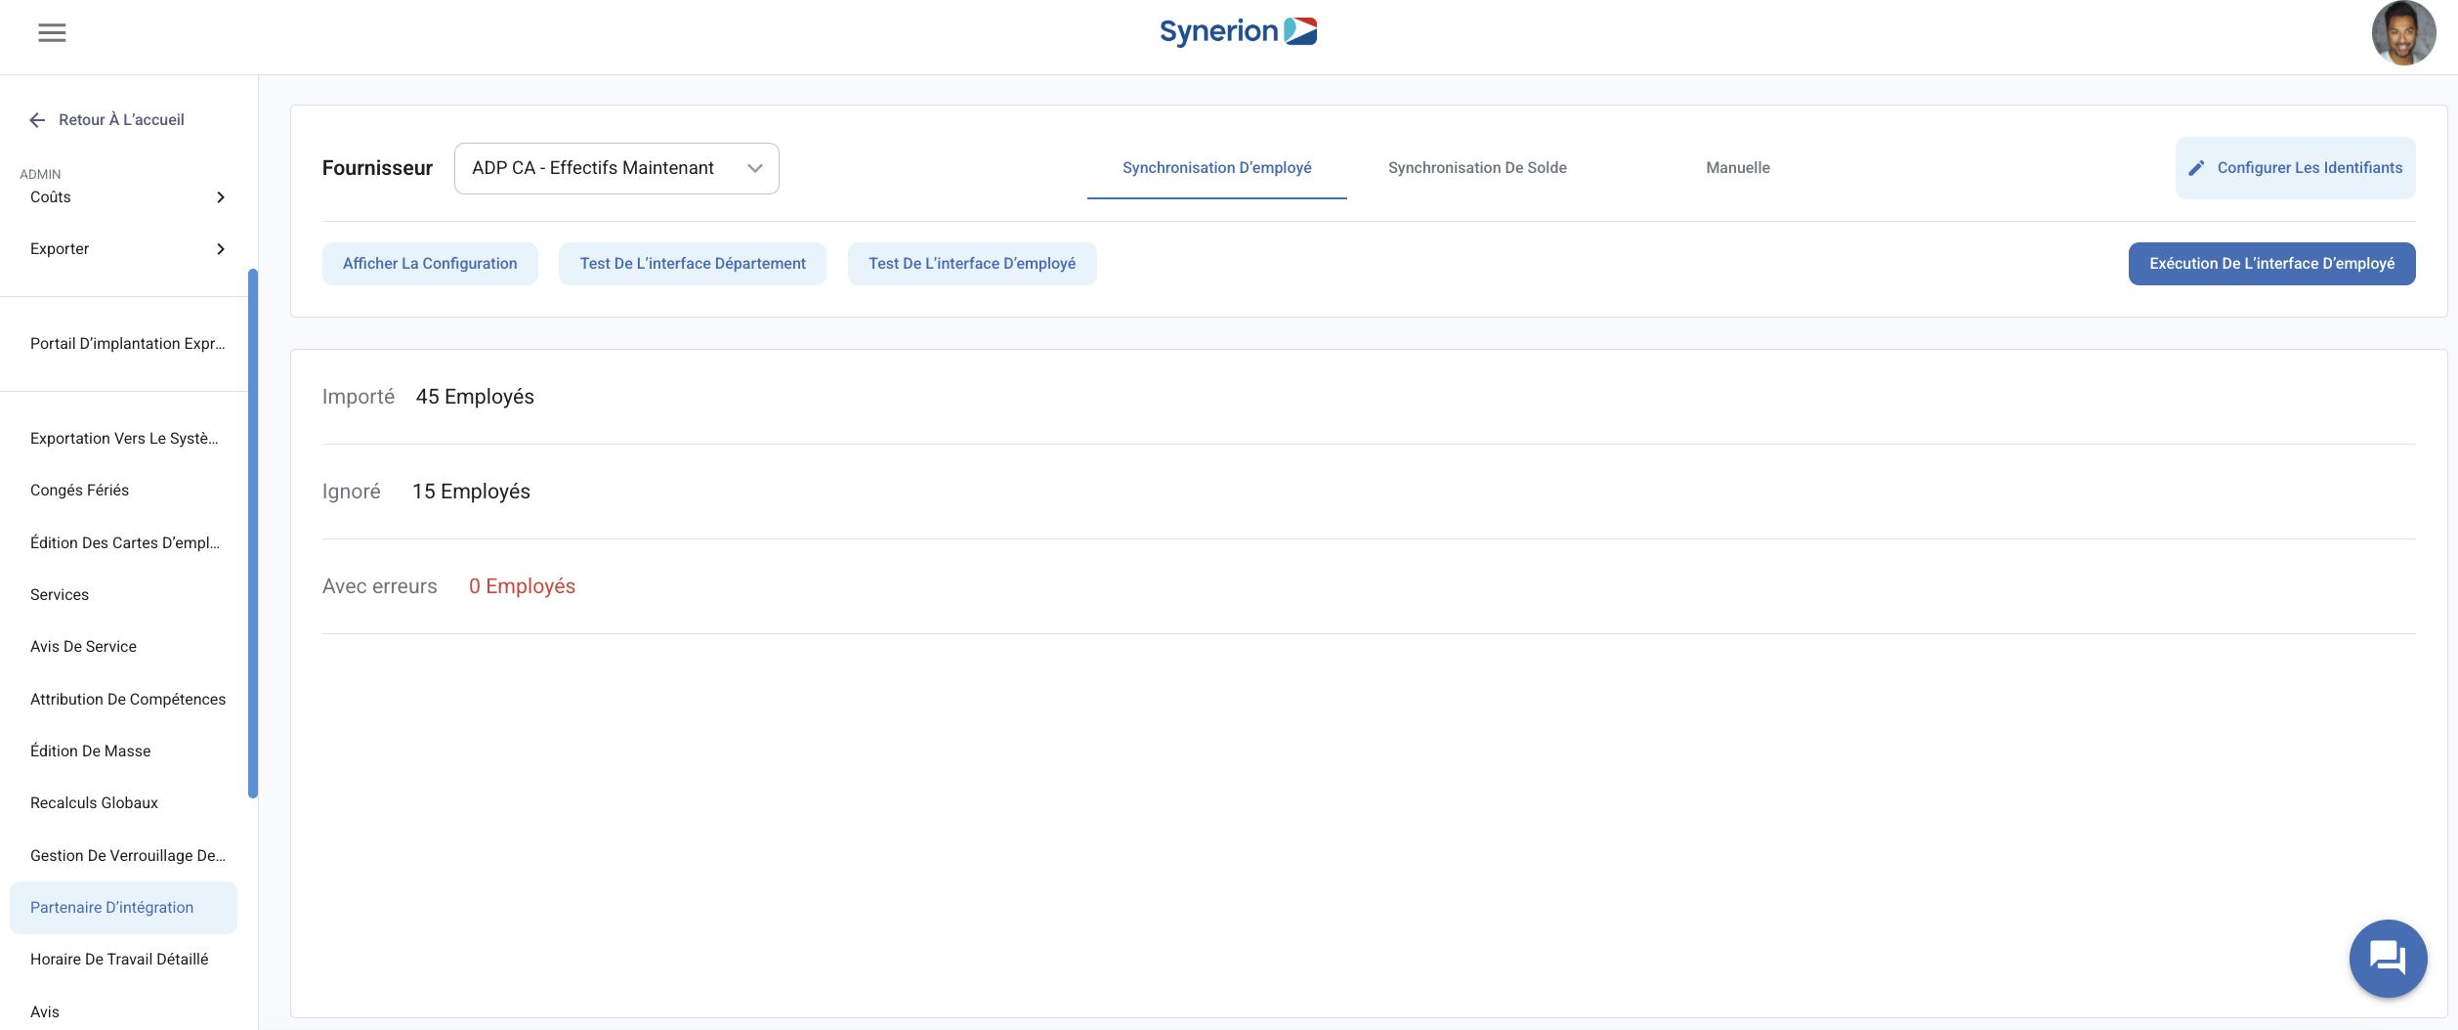Open the user profile avatar
The width and height of the screenshot is (2458, 1030).
coord(2403,33)
